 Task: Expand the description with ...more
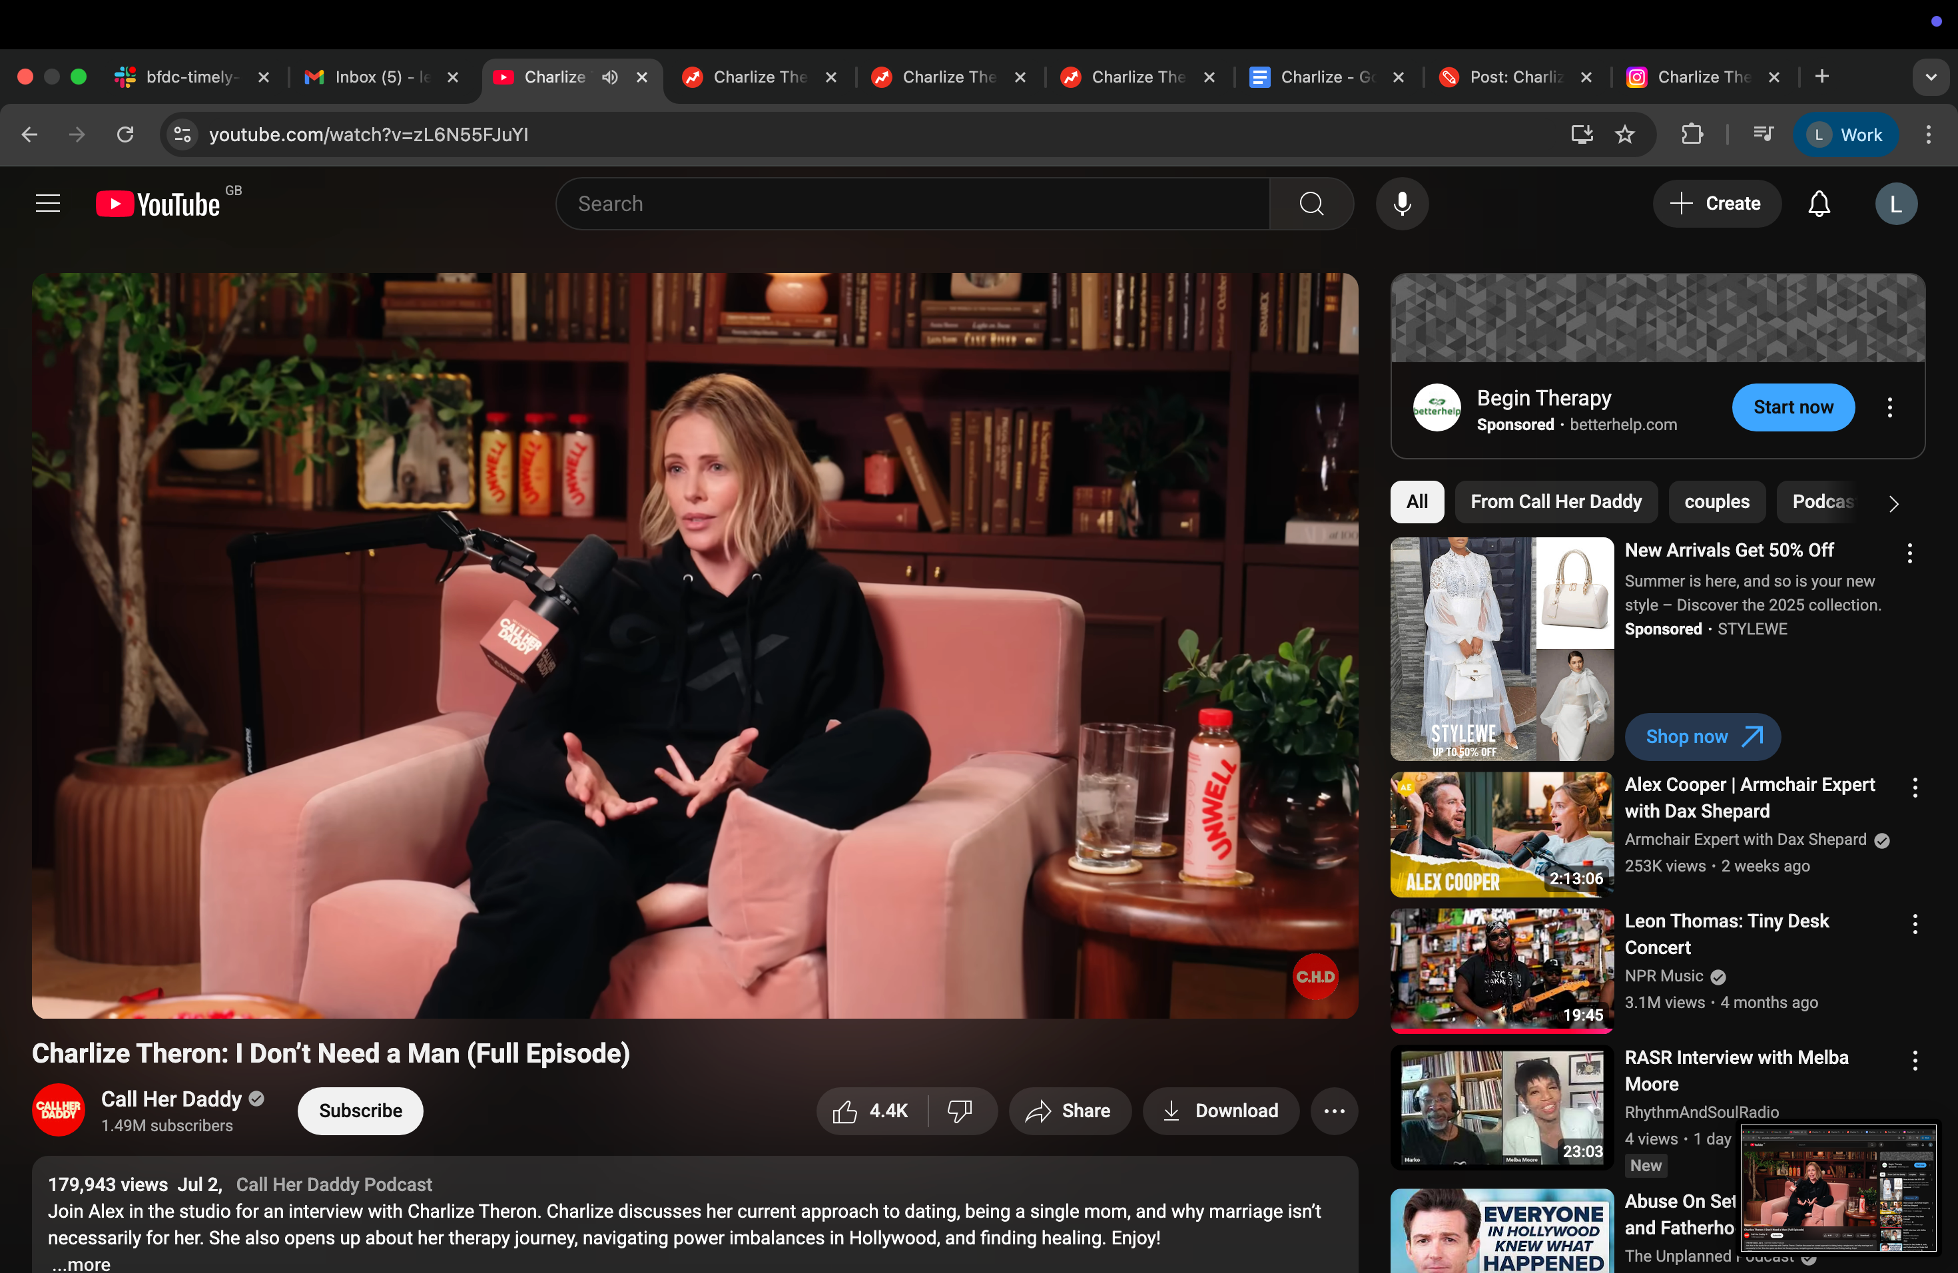tap(80, 1264)
